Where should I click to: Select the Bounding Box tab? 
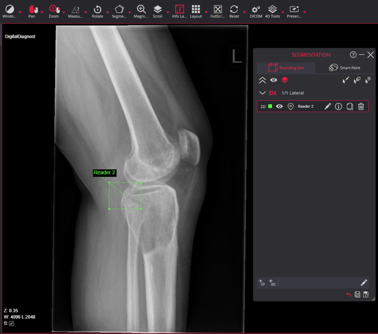point(286,68)
